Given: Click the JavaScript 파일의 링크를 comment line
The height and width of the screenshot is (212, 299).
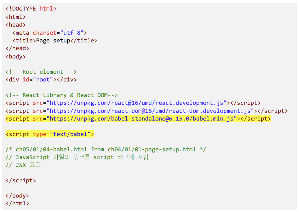Looking at the screenshot, I should pyautogui.click(x=77, y=157).
